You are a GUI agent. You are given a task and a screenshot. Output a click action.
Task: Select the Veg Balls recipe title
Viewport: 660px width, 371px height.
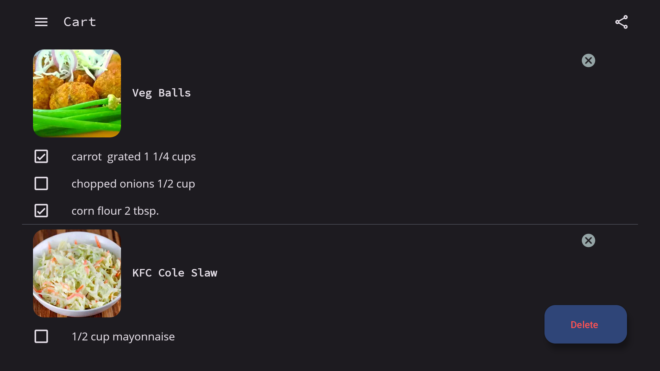[162, 93]
